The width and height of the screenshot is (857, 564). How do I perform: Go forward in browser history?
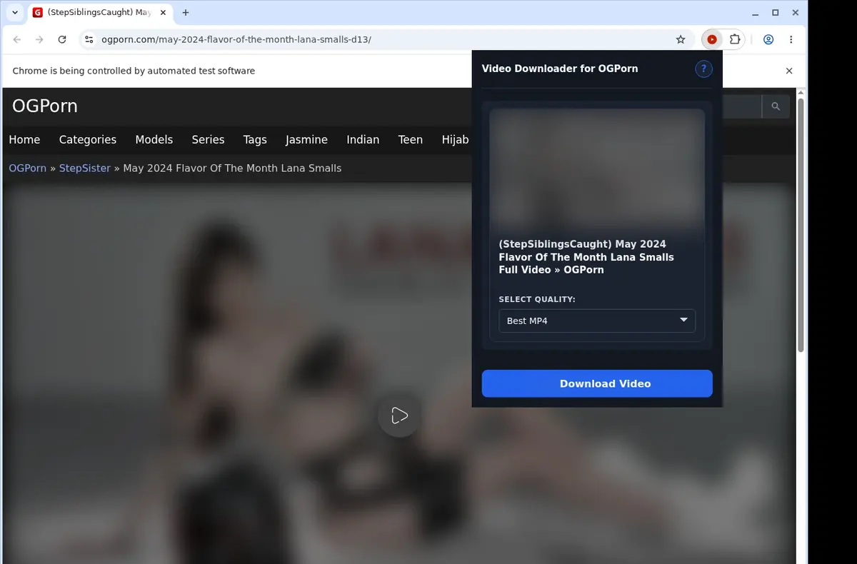click(x=39, y=40)
